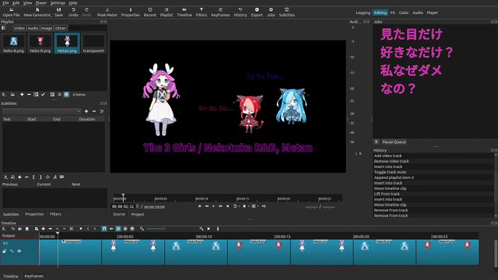Click the playlist update checkmark icon
The width and height of the screenshot is (498, 280).
(x=43, y=94)
